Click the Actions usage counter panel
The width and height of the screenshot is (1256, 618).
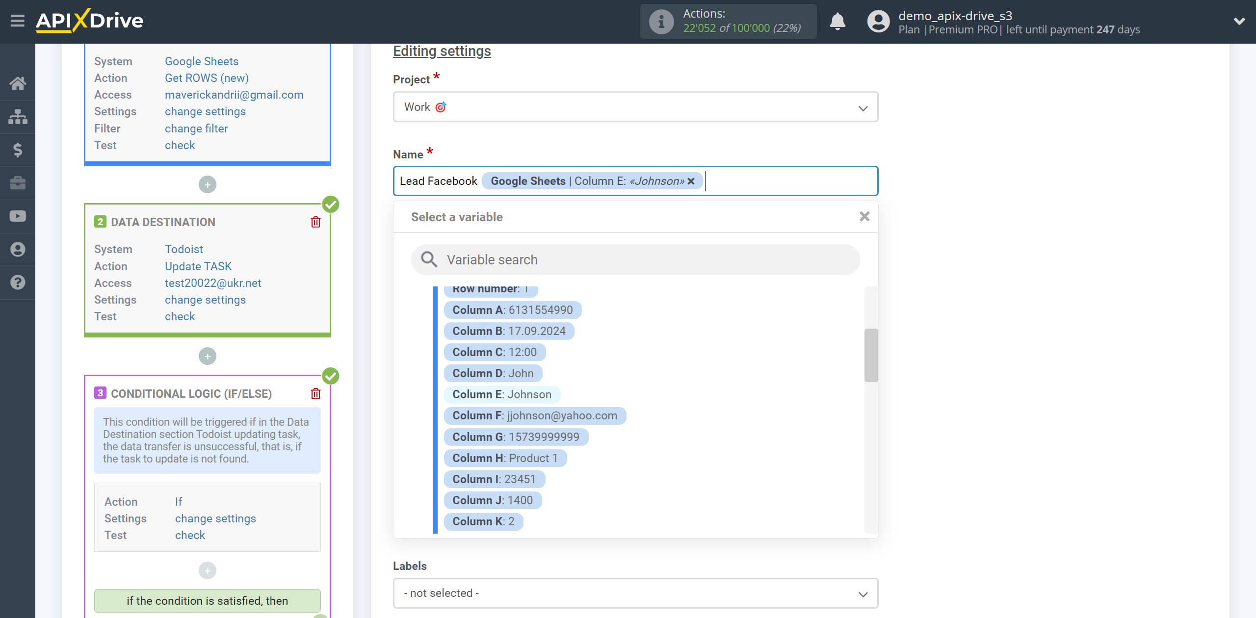click(x=728, y=22)
